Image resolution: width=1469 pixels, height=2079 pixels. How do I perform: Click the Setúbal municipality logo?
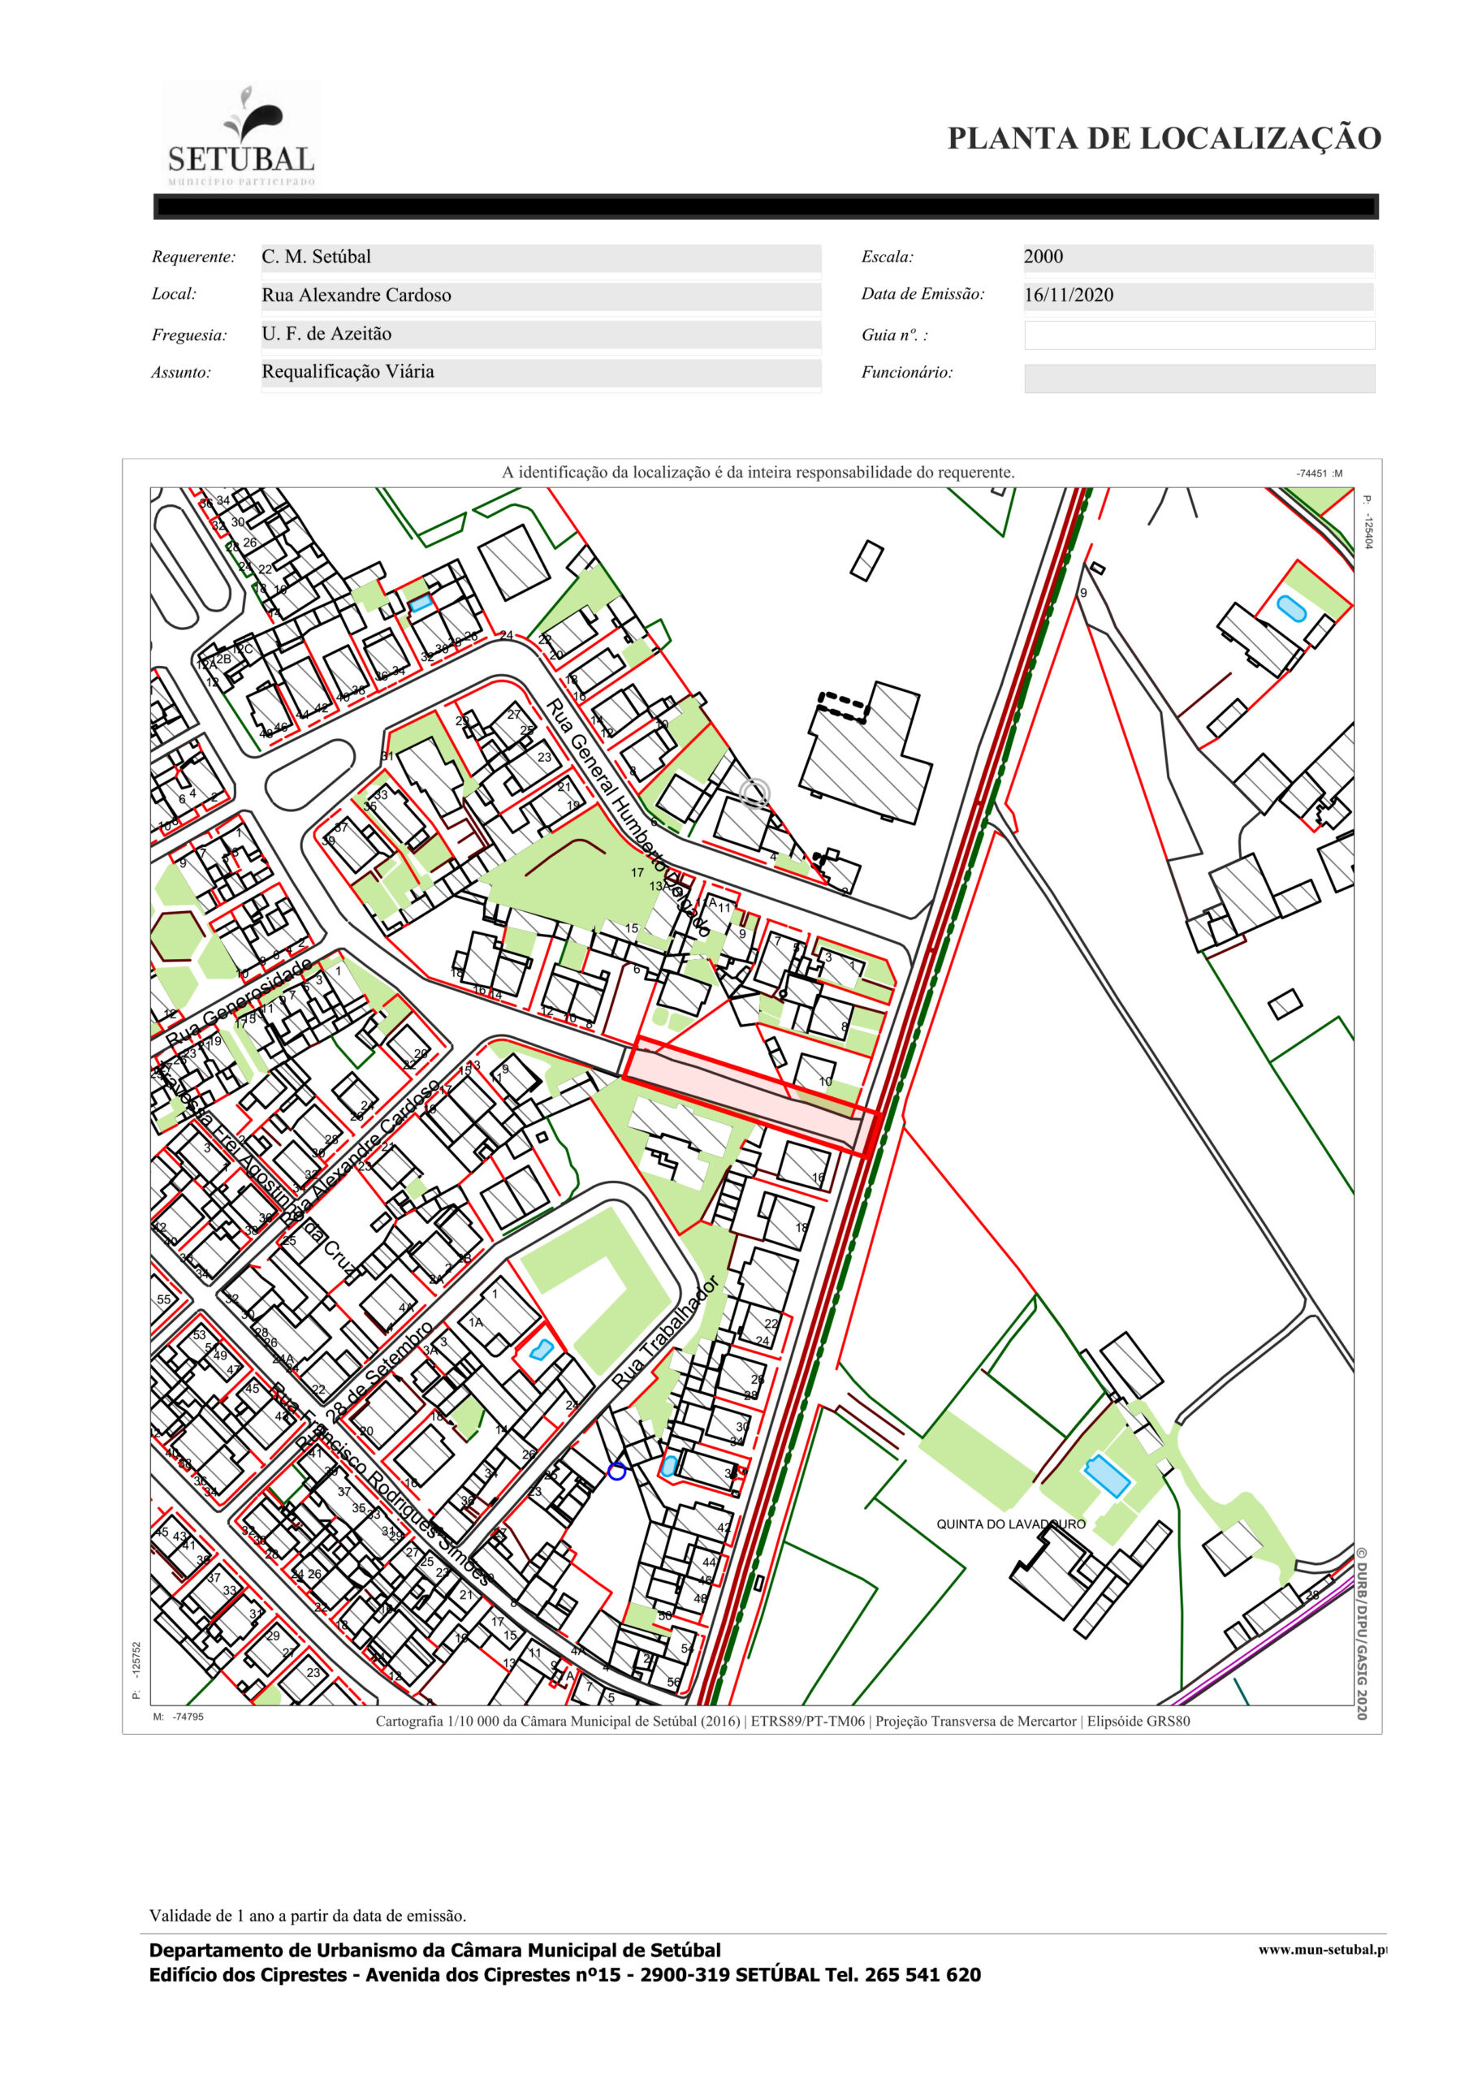coord(241,136)
